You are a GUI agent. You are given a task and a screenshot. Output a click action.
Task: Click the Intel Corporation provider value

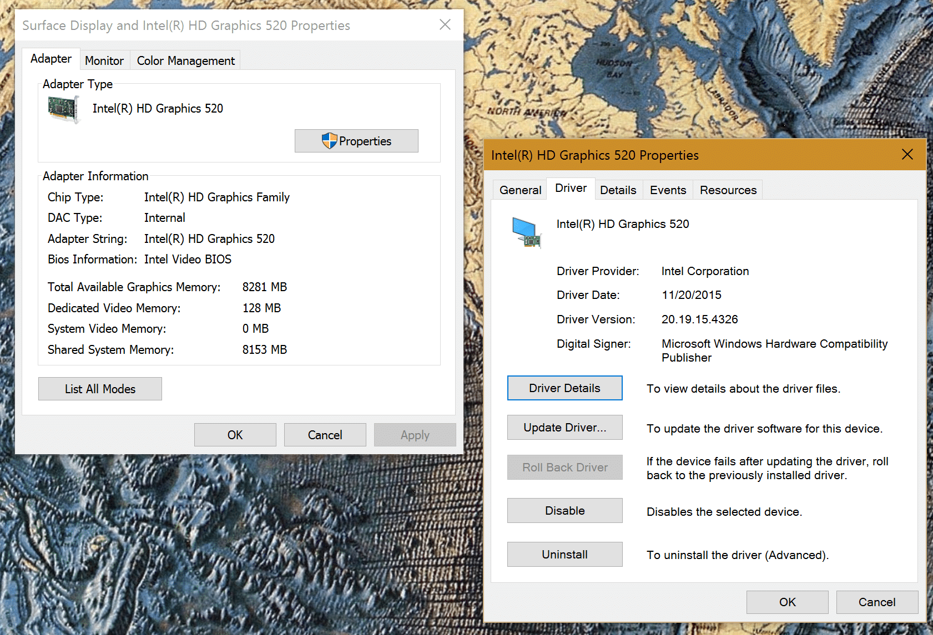pos(705,271)
